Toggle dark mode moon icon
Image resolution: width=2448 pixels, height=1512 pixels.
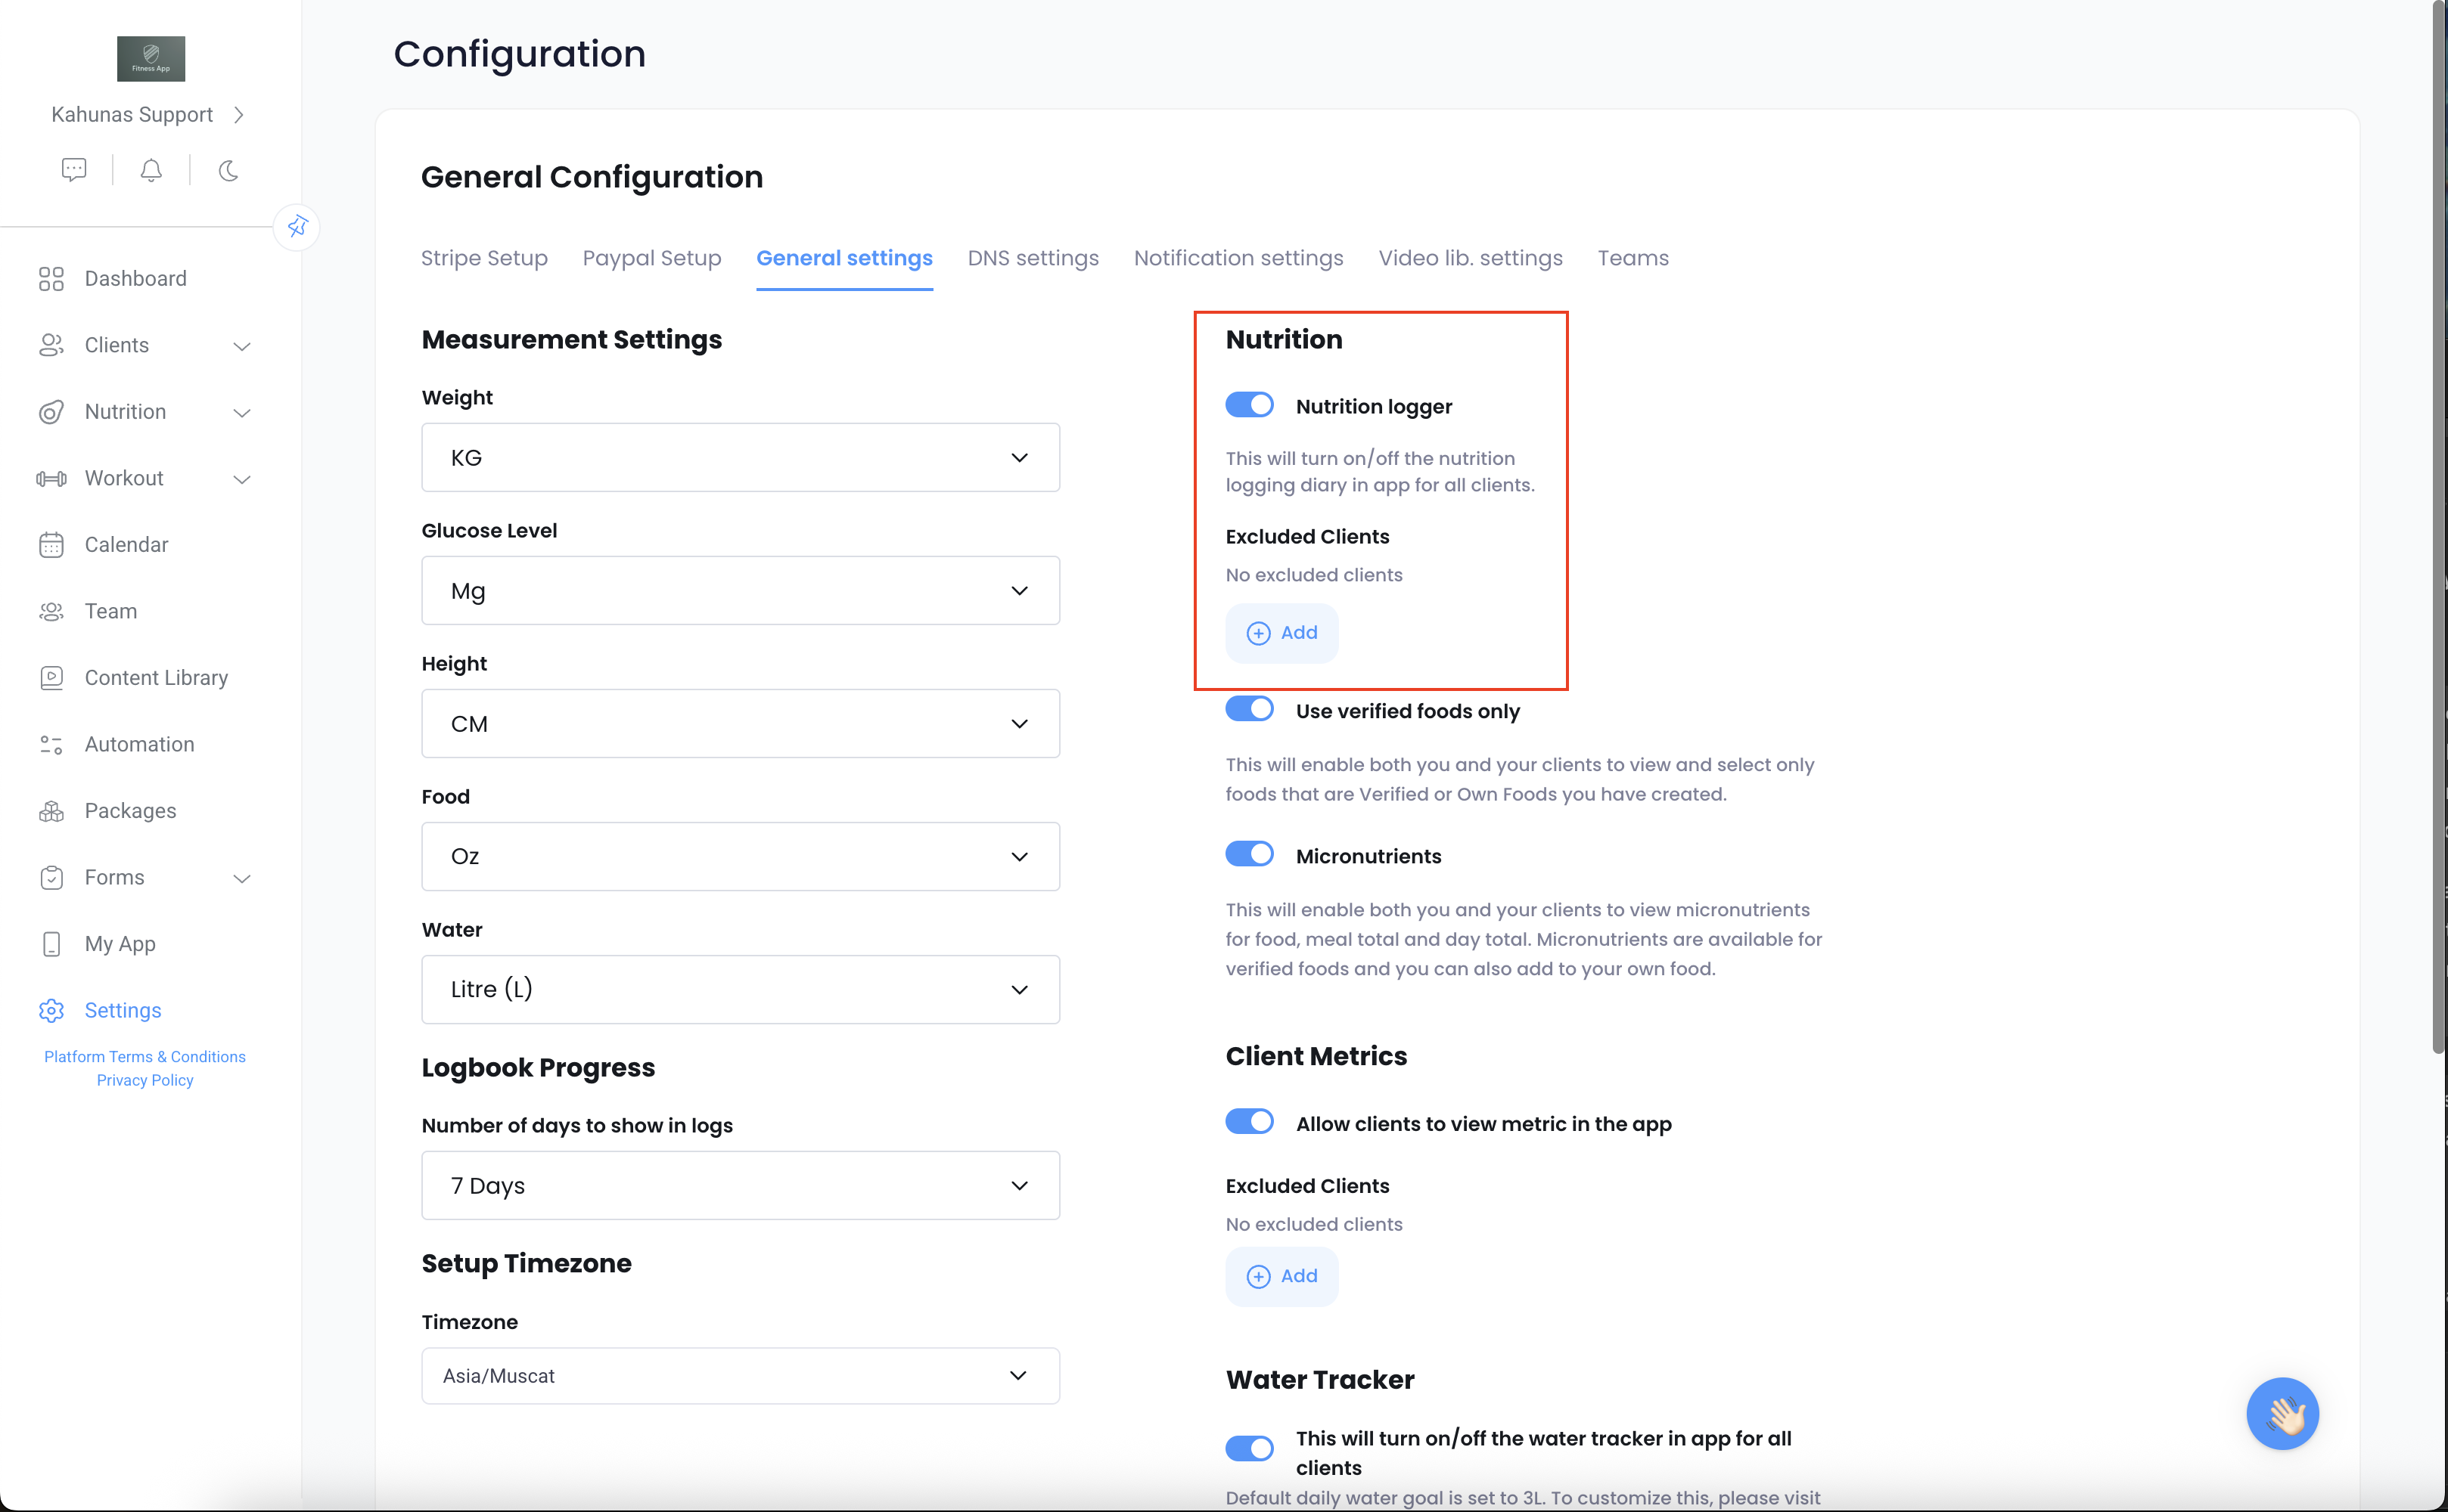point(228,170)
